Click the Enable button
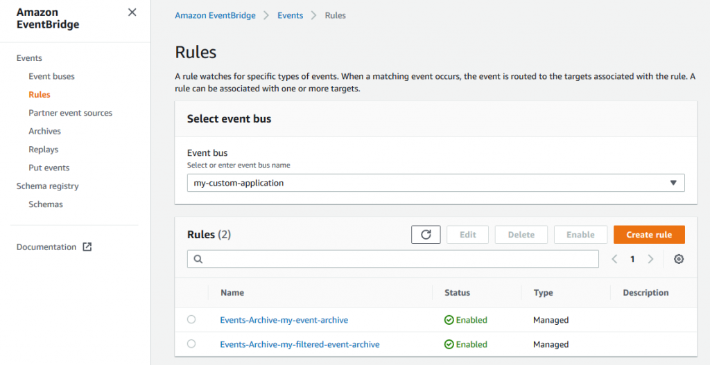Screen dimensions: 710x365 (x=580, y=235)
